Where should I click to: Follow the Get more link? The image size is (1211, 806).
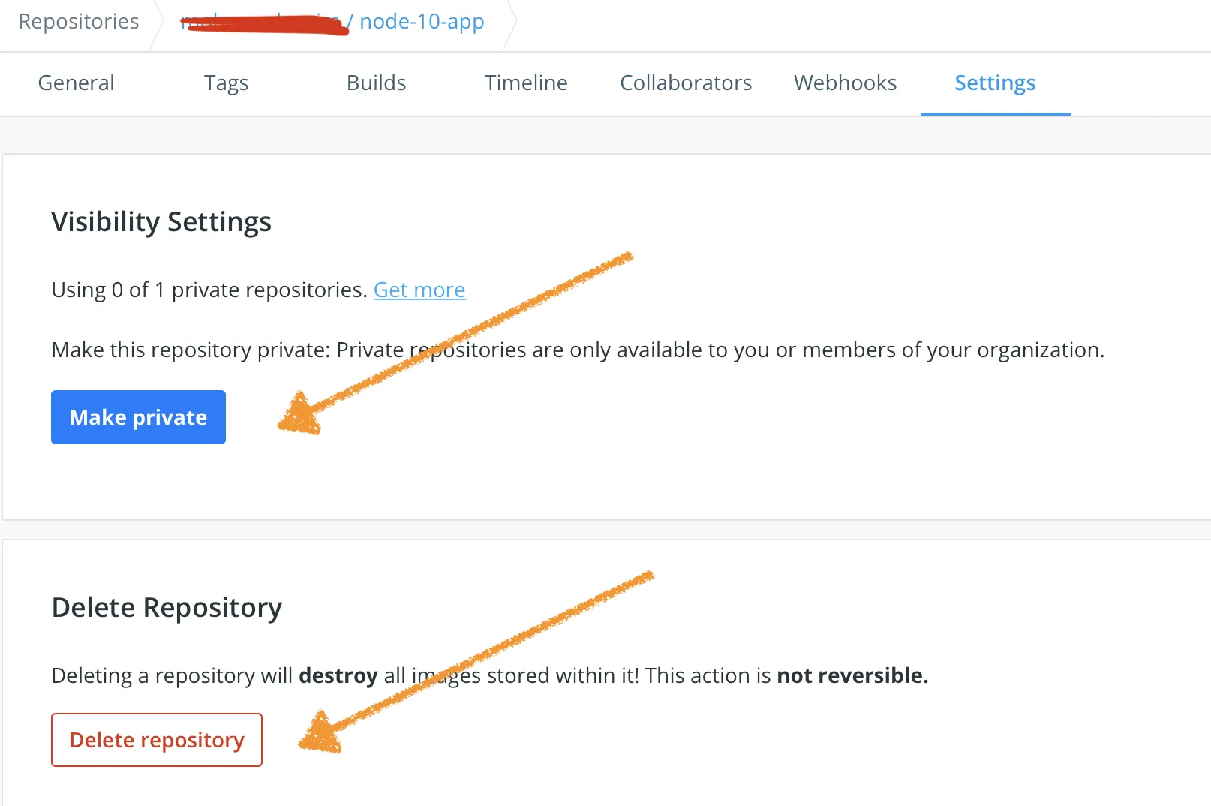pyautogui.click(x=419, y=290)
